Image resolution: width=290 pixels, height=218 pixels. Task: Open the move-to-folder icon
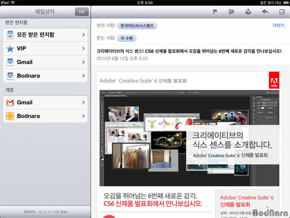click(231, 12)
